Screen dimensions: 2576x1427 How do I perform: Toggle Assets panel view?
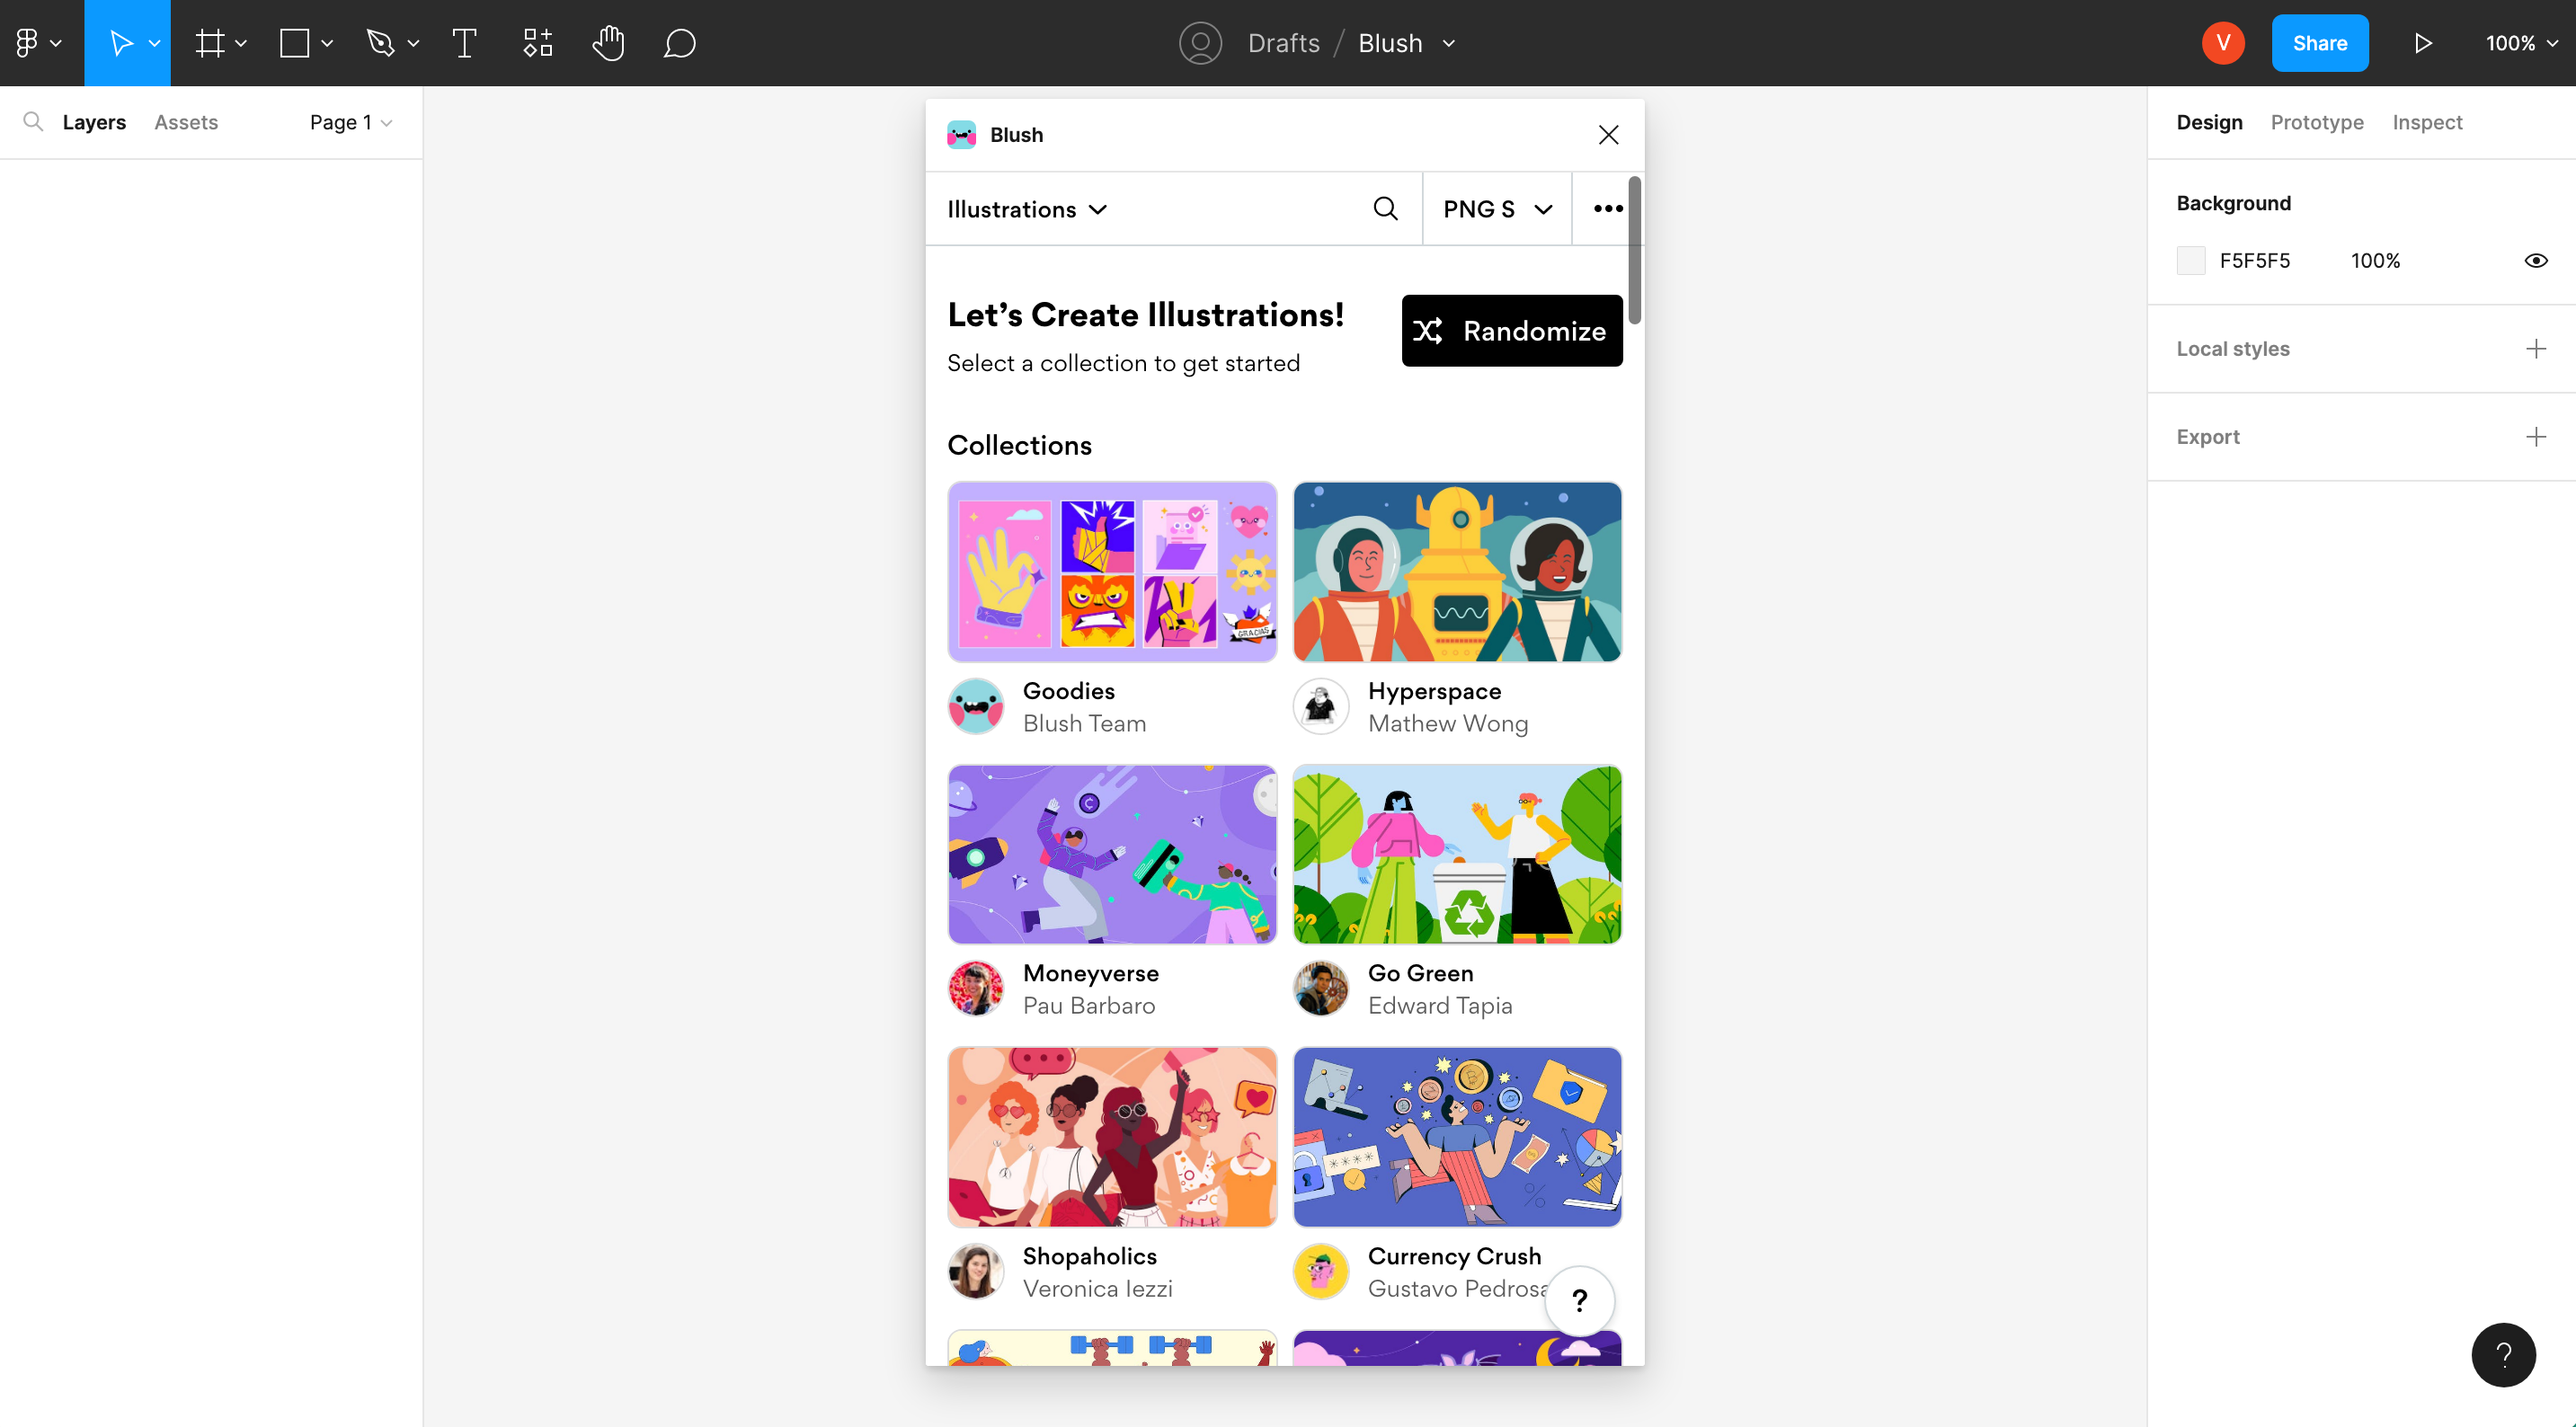pos(186,121)
